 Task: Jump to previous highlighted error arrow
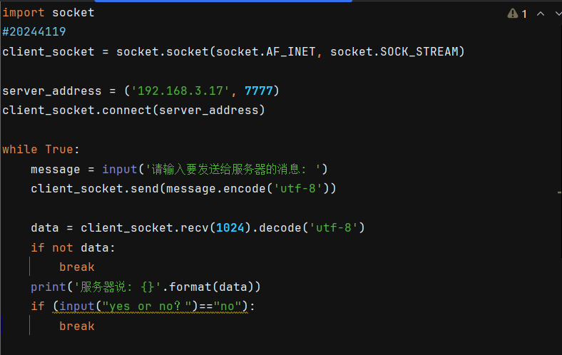coord(541,14)
